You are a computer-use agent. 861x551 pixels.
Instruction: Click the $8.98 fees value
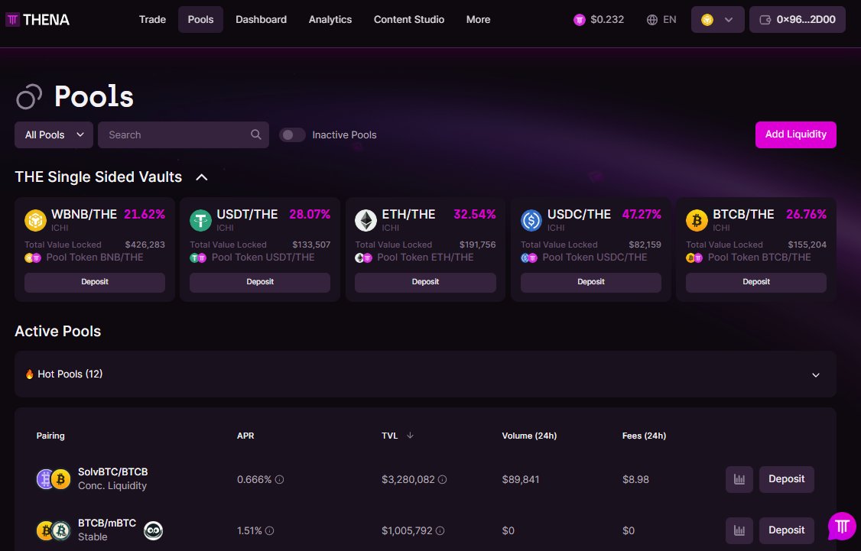point(636,480)
